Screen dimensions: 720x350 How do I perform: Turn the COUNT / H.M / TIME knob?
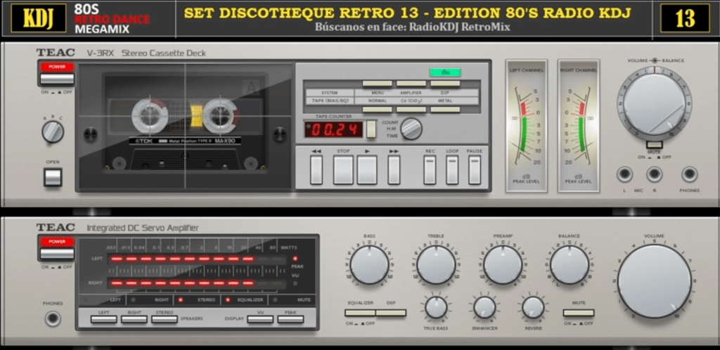coord(411,129)
